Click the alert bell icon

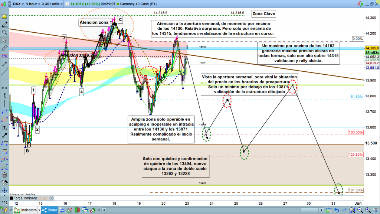coord(4,17)
